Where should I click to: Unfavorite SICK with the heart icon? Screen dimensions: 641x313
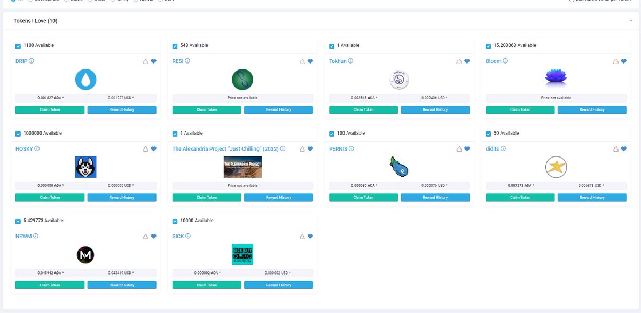point(310,237)
